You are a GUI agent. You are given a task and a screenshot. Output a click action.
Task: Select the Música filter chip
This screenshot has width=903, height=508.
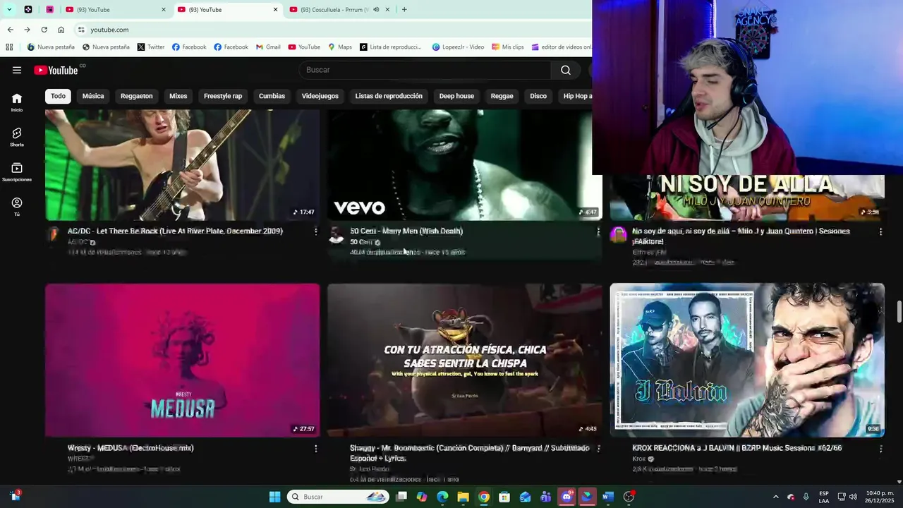[x=93, y=96]
